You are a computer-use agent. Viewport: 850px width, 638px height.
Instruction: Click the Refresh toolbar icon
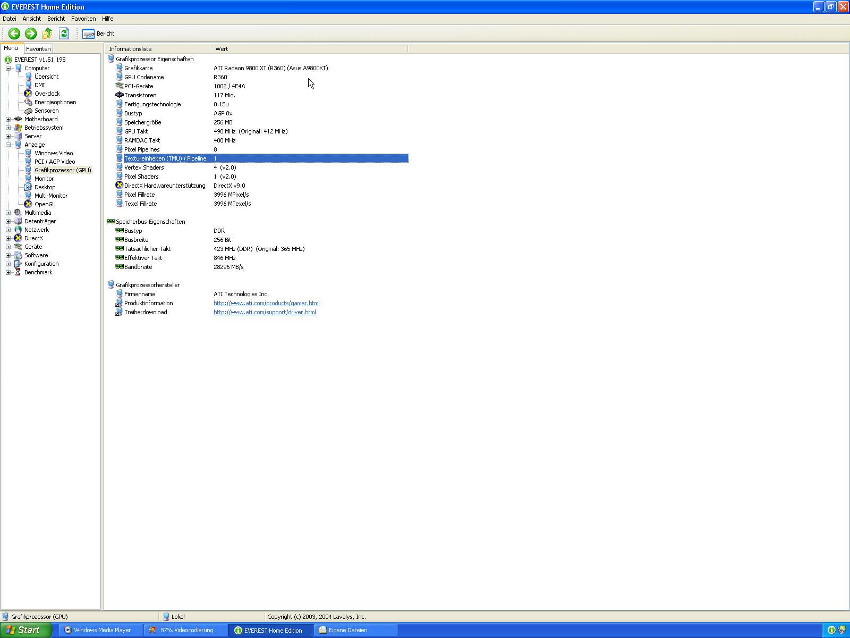click(64, 33)
